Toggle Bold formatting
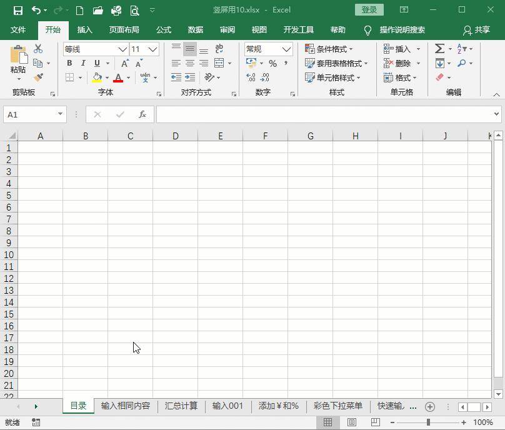 (69, 63)
